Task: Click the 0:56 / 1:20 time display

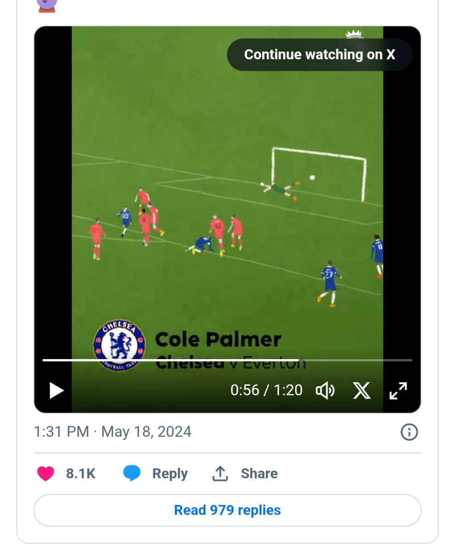Action: [x=266, y=390]
